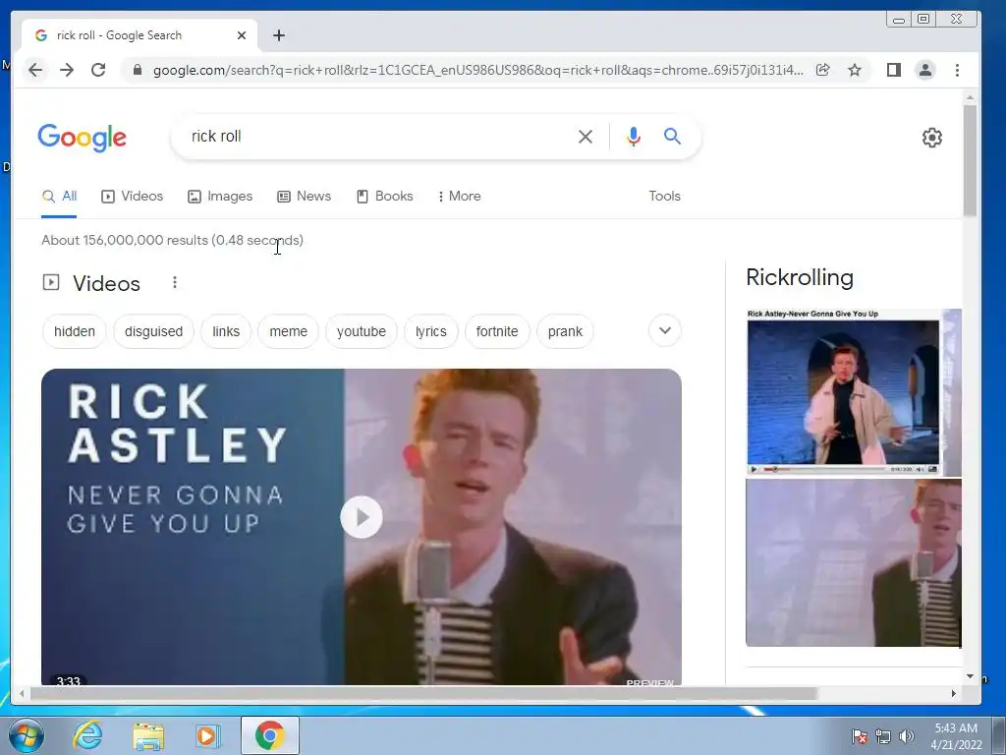Open Windows Start menu orb
This screenshot has height=755, width=1006.
coord(26,735)
